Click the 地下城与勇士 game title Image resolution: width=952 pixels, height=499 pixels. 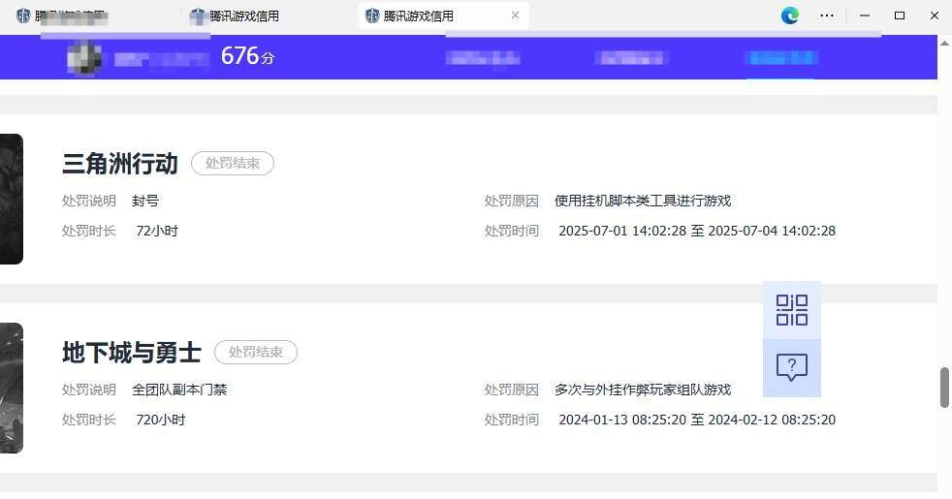(x=132, y=352)
